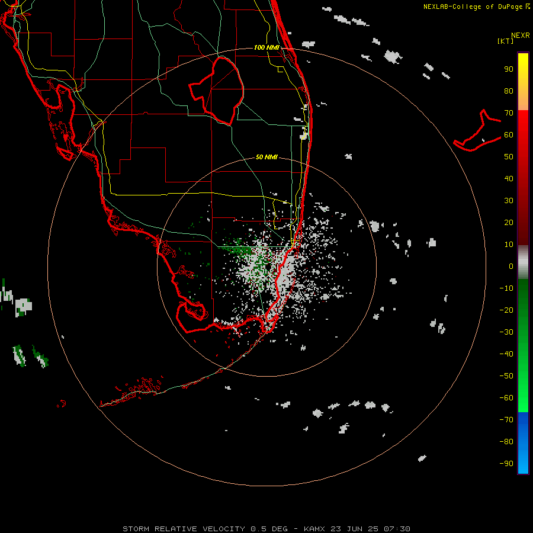
Task: Click the 90 value on the velocity scale
Action: (509, 69)
